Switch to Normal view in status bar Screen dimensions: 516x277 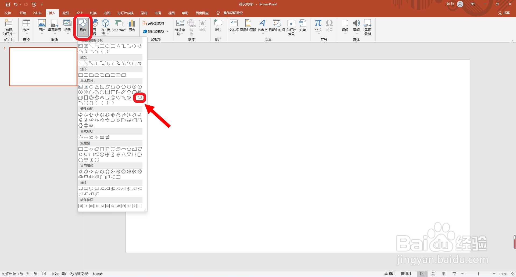click(x=422, y=274)
